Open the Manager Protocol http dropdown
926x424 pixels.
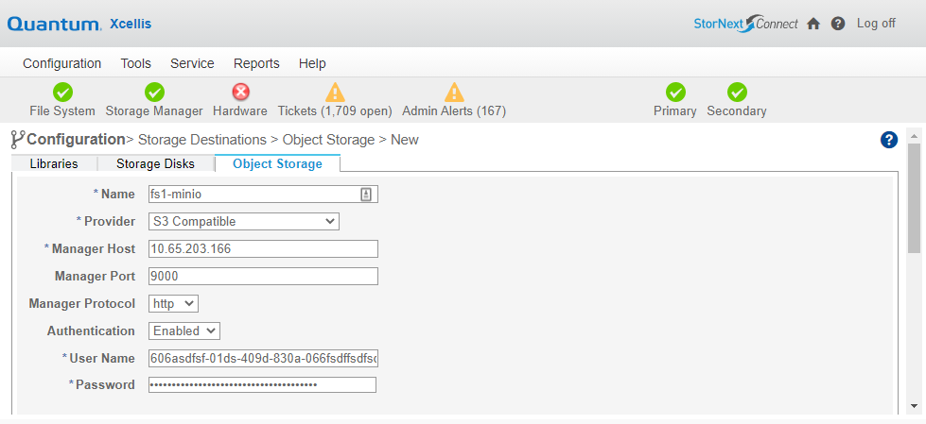(x=174, y=304)
